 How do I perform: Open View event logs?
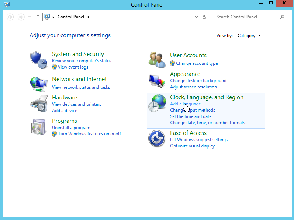[73, 67]
